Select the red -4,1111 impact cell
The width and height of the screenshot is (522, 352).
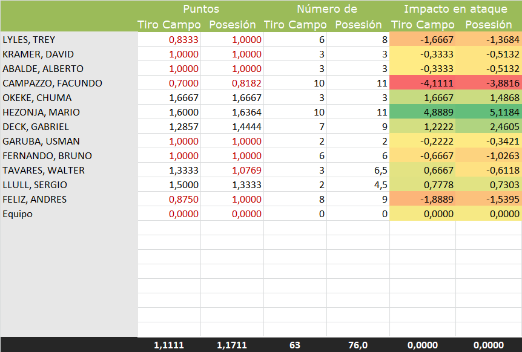421,83
